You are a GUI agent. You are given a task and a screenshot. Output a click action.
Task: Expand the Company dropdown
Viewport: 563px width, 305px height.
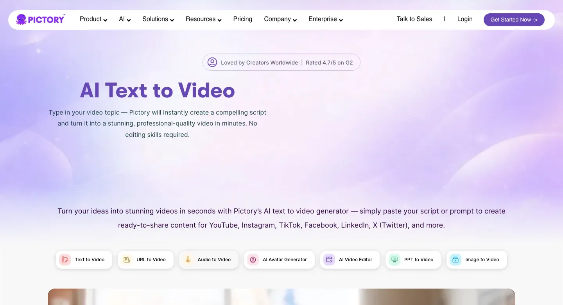(x=280, y=19)
